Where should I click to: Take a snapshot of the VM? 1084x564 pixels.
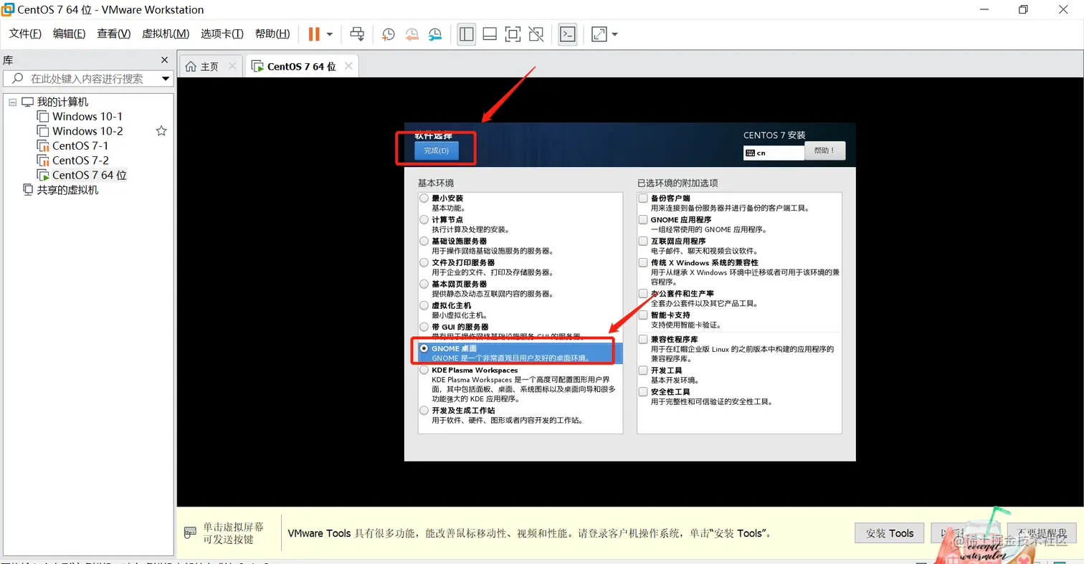[388, 34]
